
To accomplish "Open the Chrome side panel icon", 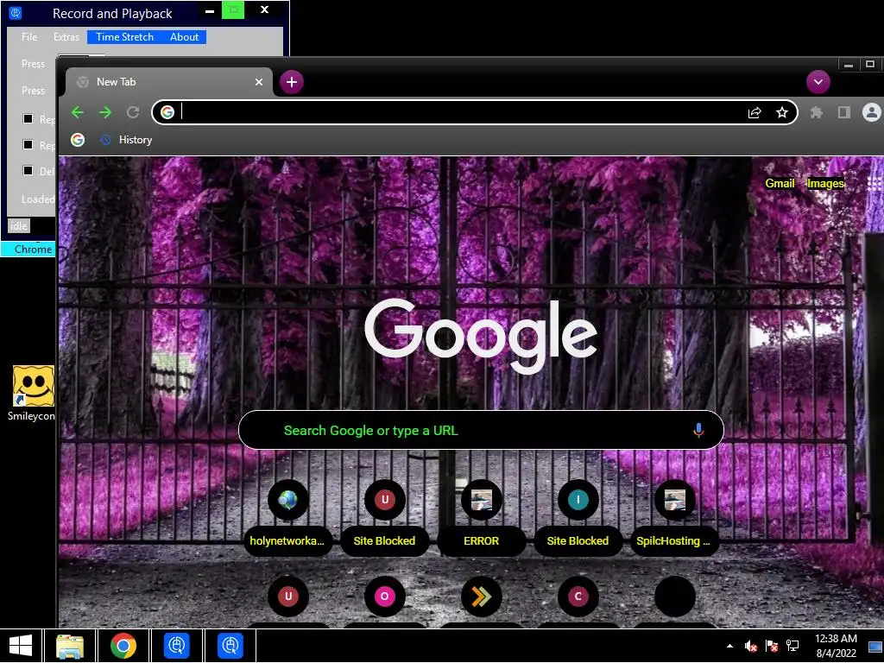I will (x=844, y=113).
